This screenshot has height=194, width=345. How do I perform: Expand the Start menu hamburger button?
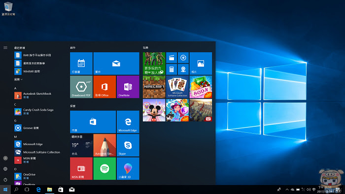click(x=5, y=47)
